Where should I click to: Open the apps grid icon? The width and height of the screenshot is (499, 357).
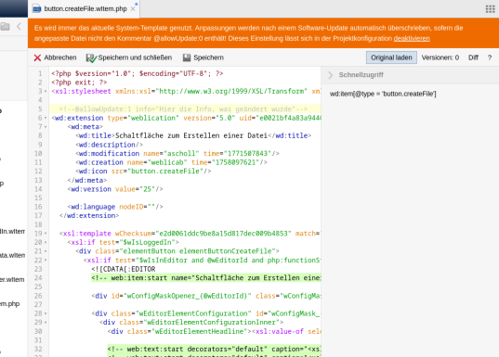[490, 9]
